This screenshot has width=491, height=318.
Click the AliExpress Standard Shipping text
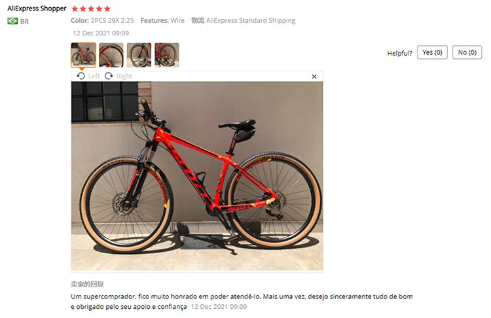251,20
